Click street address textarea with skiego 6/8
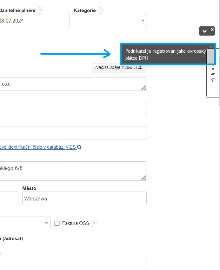 pos(72,171)
